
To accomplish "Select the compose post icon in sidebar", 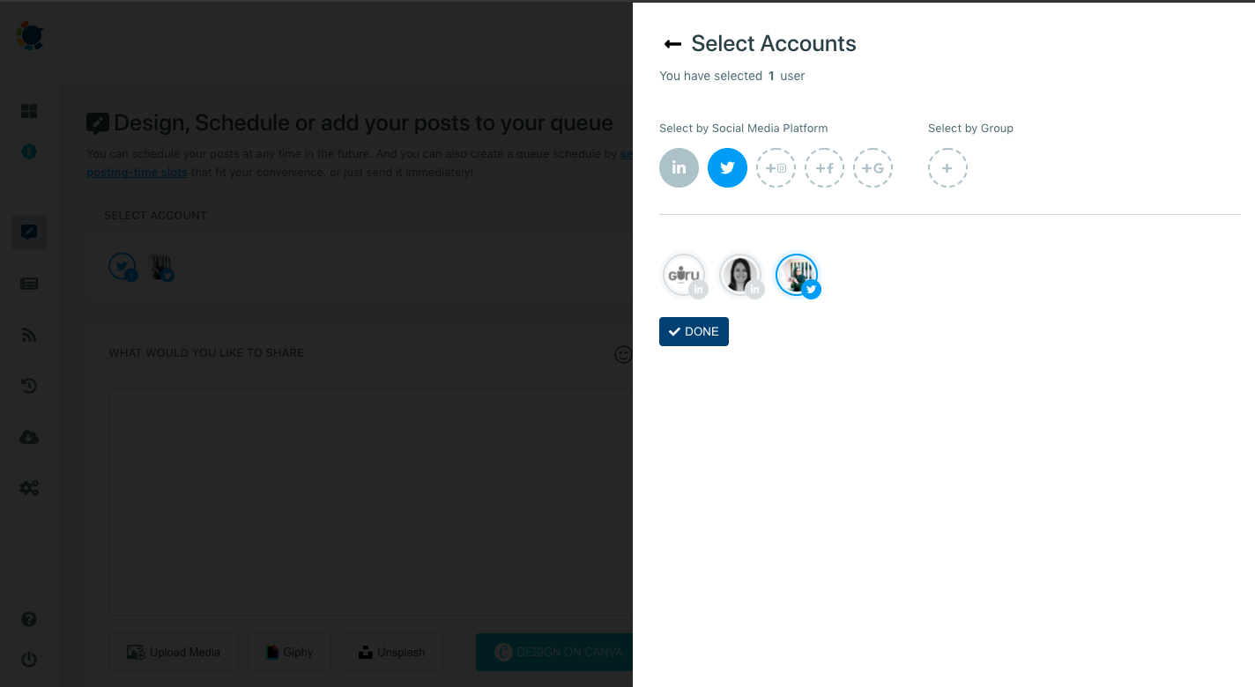I will click(x=29, y=232).
